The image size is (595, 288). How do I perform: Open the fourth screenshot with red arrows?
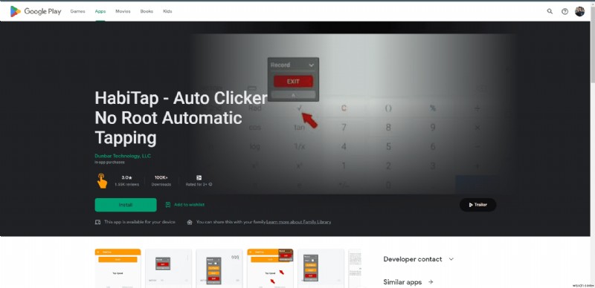[270, 268]
